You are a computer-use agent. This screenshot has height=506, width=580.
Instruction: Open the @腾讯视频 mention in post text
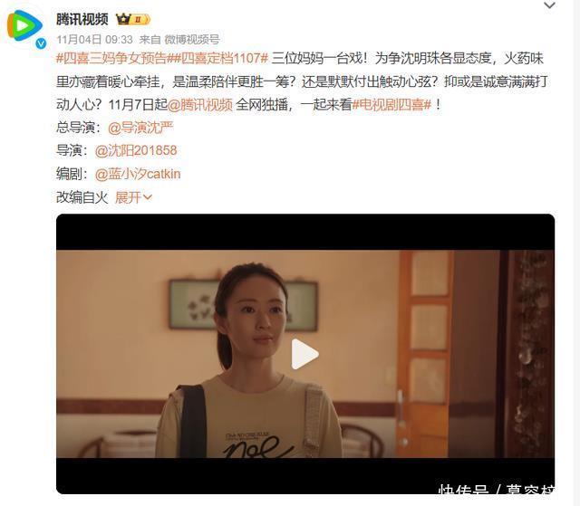click(x=200, y=105)
